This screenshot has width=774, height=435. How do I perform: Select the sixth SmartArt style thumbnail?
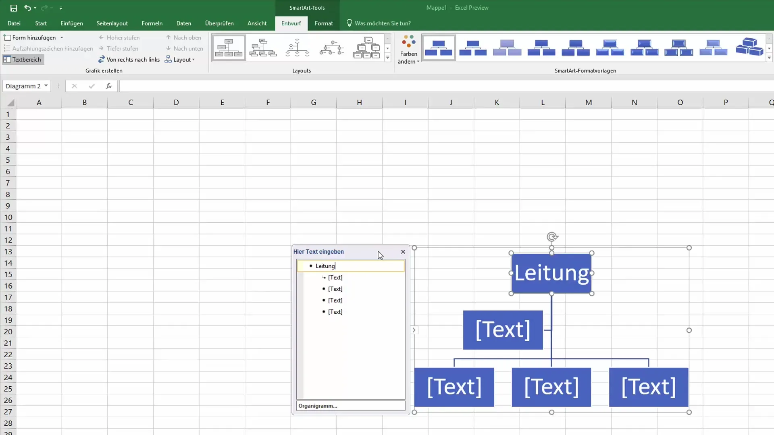[610, 48]
